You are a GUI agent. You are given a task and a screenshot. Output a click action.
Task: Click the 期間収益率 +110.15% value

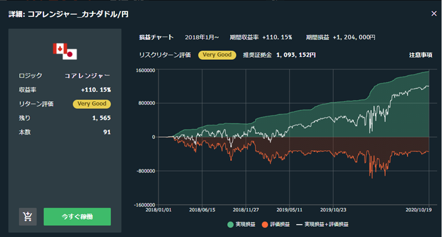pos(277,37)
